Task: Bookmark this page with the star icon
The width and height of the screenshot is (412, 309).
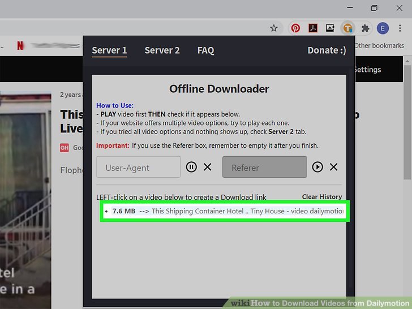Action: click(274, 28)
